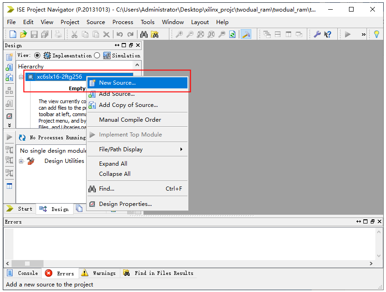Select the Simulation view radio button

coord(97,56)
